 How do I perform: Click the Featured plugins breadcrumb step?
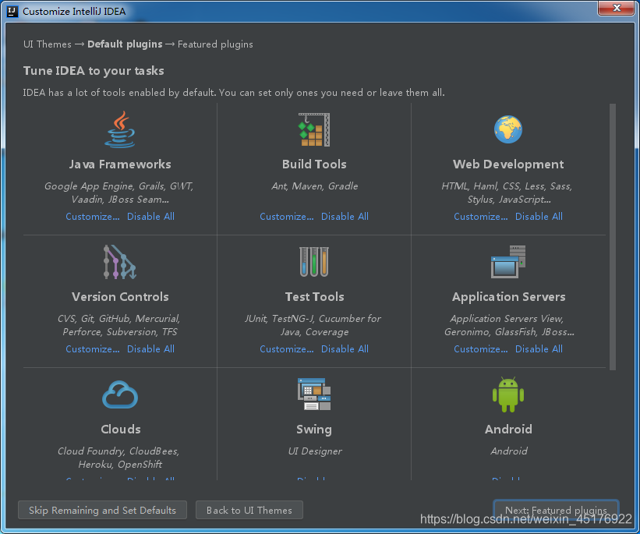pos(215,44)
